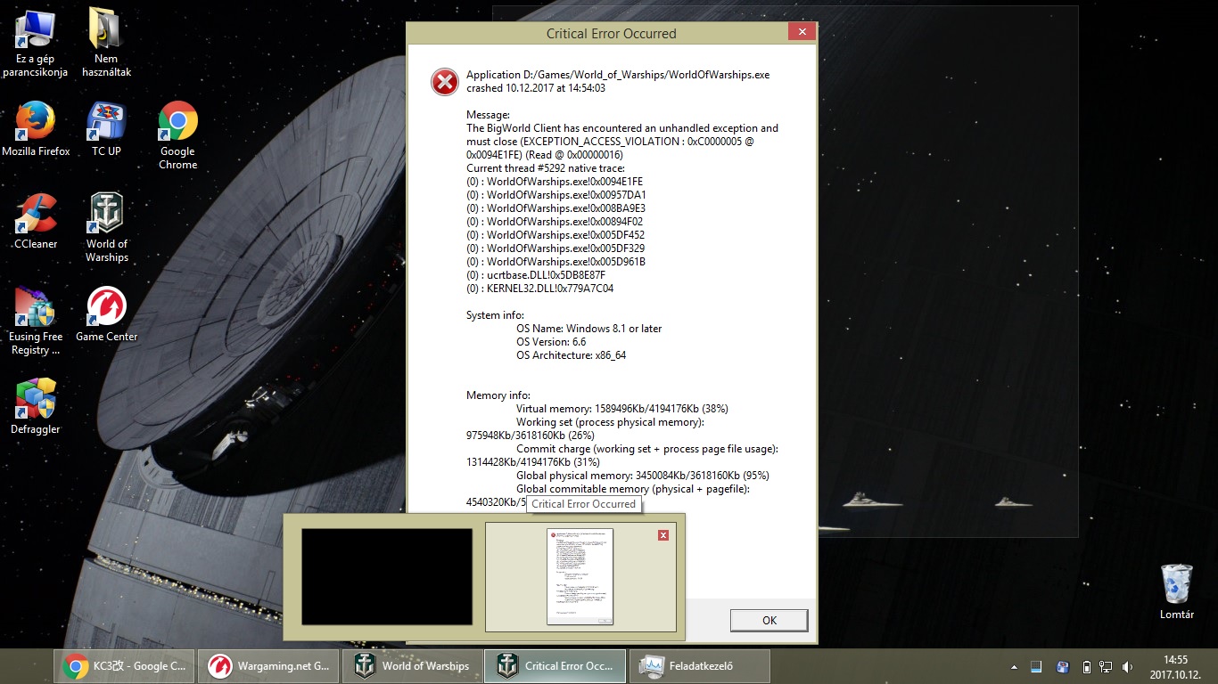
Task: Click OK in the Critical Error dialog
Action: coord(769,621)
